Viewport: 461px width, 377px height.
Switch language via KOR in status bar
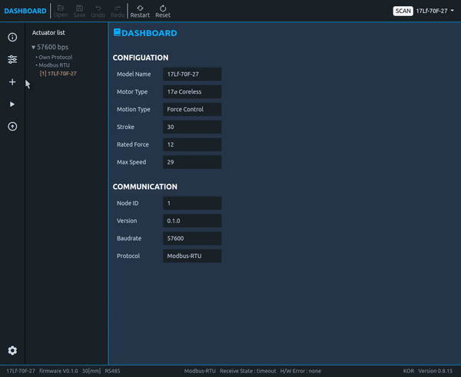[x=408, y=371]
